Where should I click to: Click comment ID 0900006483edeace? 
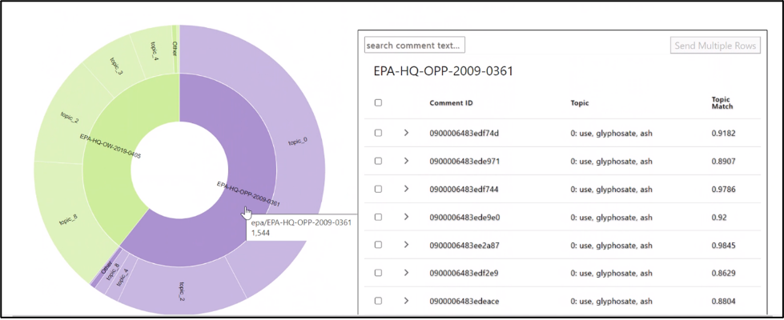point(464,301)
